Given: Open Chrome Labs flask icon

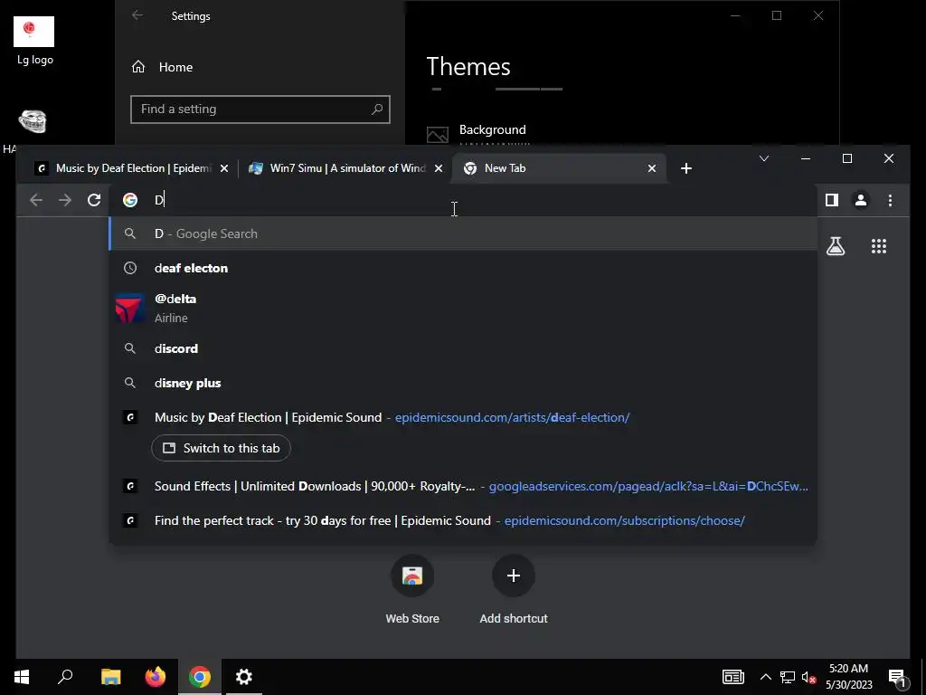Looking at the screenshot, I should [x=835, y=246].
